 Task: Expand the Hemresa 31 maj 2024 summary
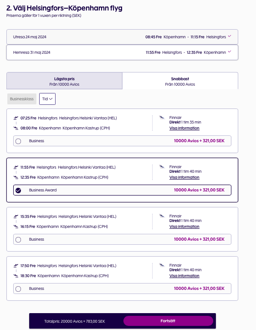(122, 52)
